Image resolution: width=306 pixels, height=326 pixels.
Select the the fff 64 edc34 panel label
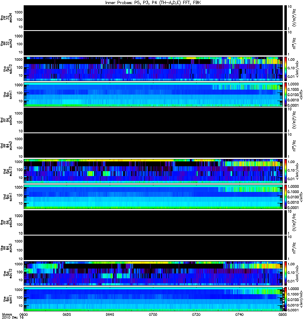pos(6,222)
